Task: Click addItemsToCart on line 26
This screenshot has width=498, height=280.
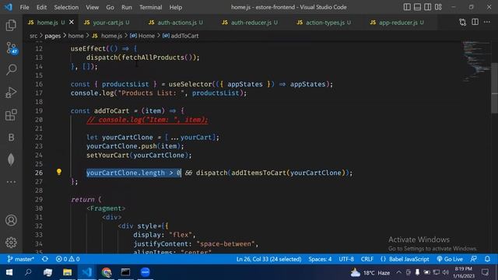Action: (258, 173)
